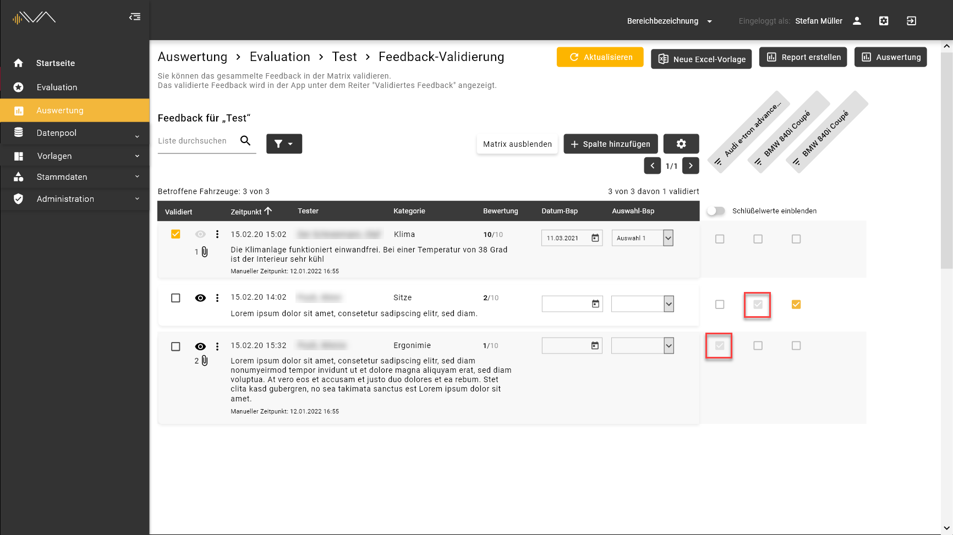Screen dimensions: 953x535
Task: Open the filter dropdown button
Action: [284, 144]
